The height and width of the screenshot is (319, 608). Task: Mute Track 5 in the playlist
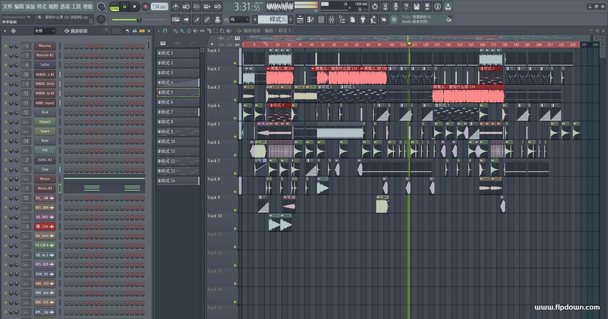point(235,137)
